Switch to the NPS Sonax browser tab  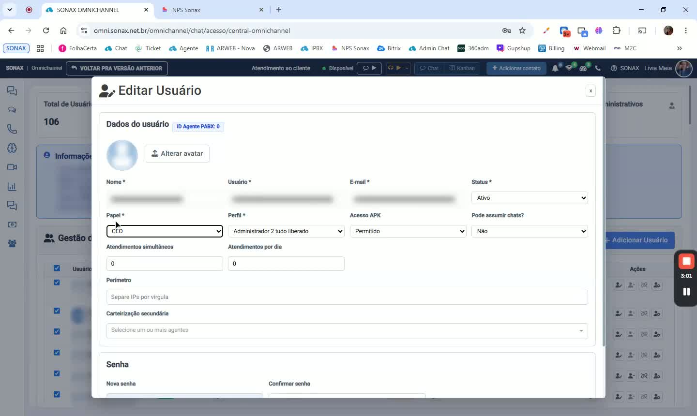[212, 10]
